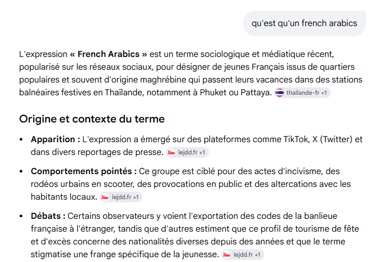The height and width of the screenshot is (262, 378).
Task: Open lejdd.fr source in Apparition bullet
Action: tap(188, 152)
